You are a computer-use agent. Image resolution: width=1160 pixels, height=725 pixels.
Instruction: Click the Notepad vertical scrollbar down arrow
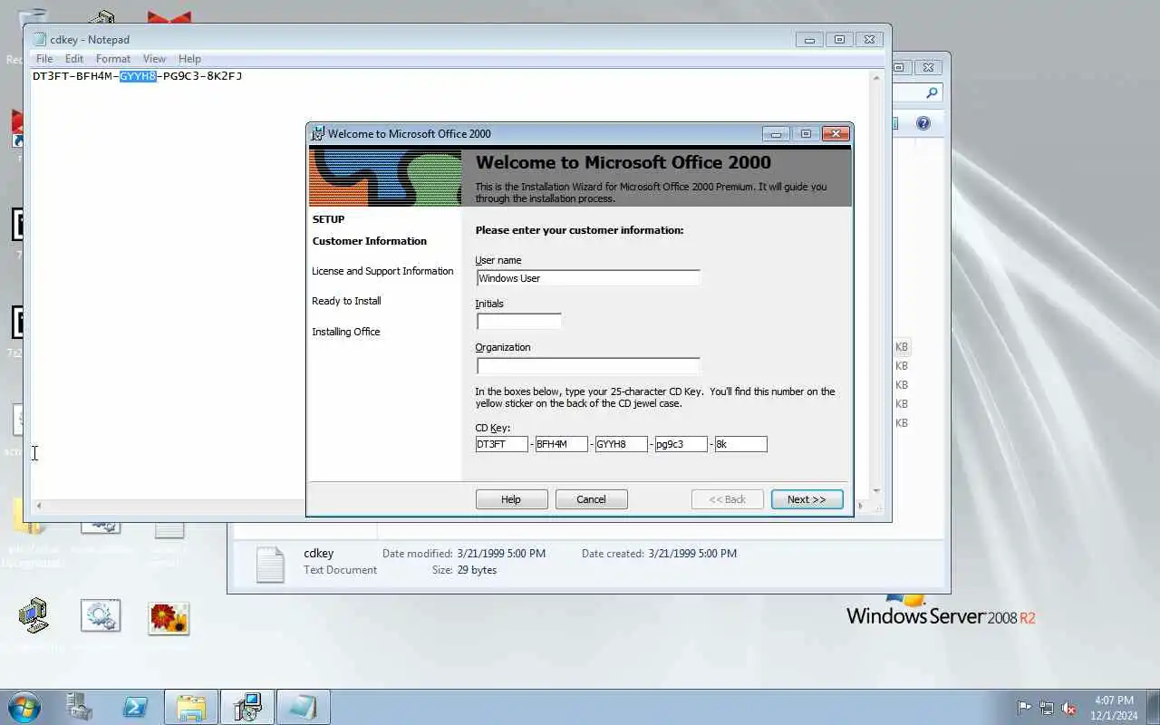(876, 491)
